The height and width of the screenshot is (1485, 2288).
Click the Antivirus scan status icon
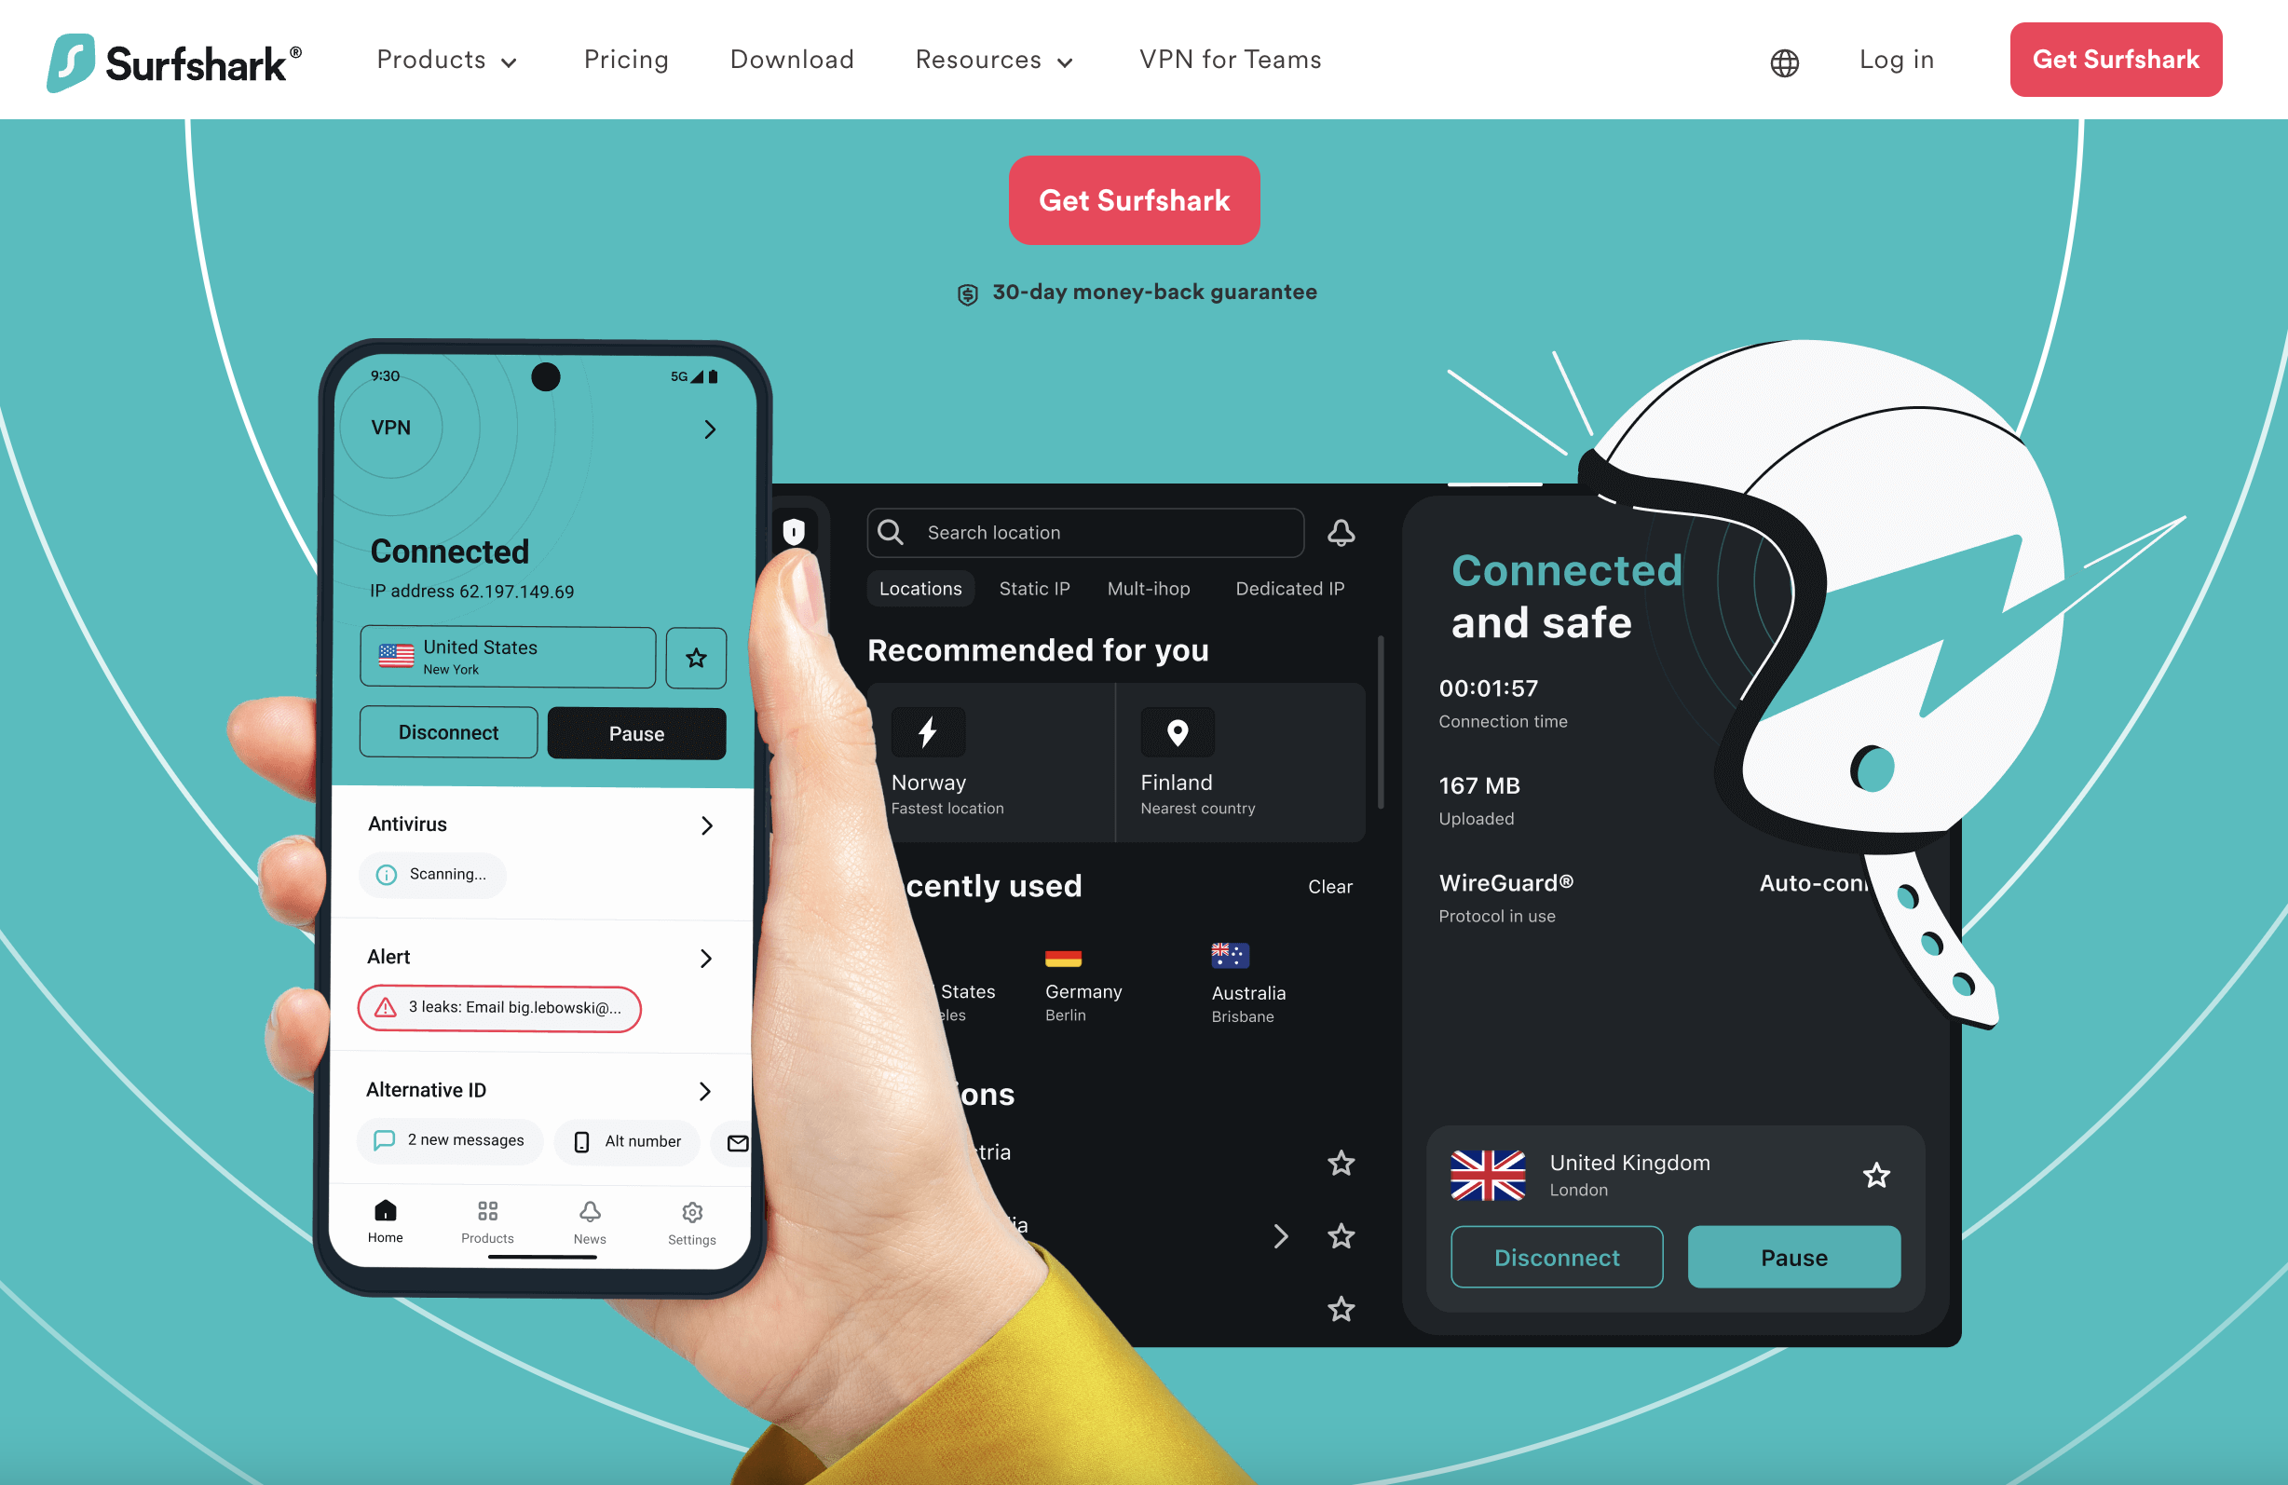tap(386, 873)
